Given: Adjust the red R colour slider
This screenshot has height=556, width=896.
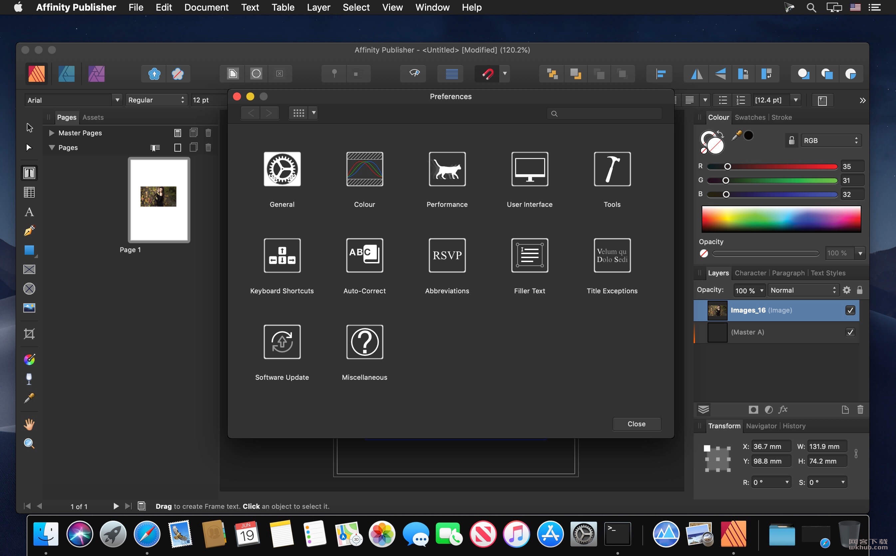Looking at the screenshot, I should tap(772, 167).
